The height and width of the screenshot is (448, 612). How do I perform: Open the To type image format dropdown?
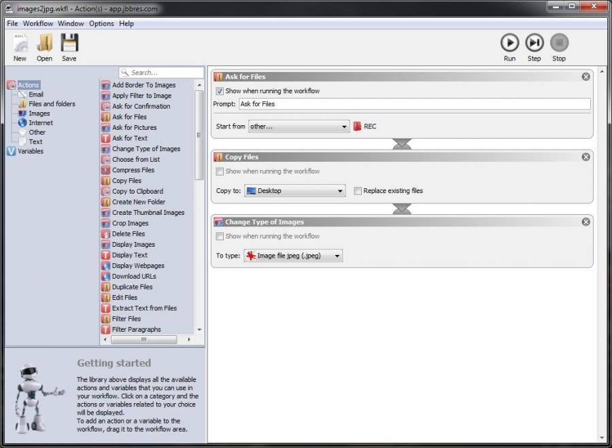tap(293, 256)
